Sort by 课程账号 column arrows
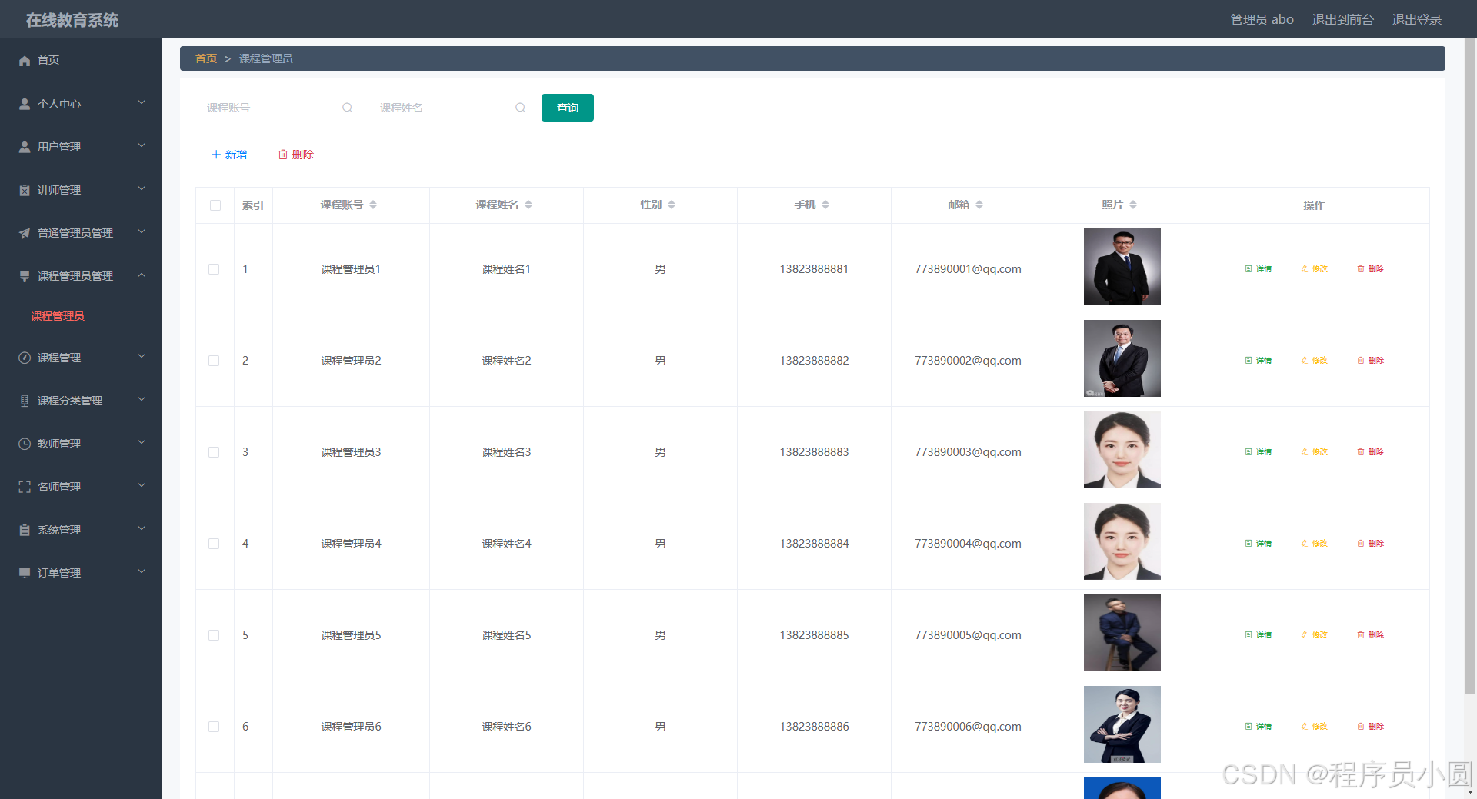This screenshot has height=799, width=1477. pyautogui.click(x=373, y=205)
